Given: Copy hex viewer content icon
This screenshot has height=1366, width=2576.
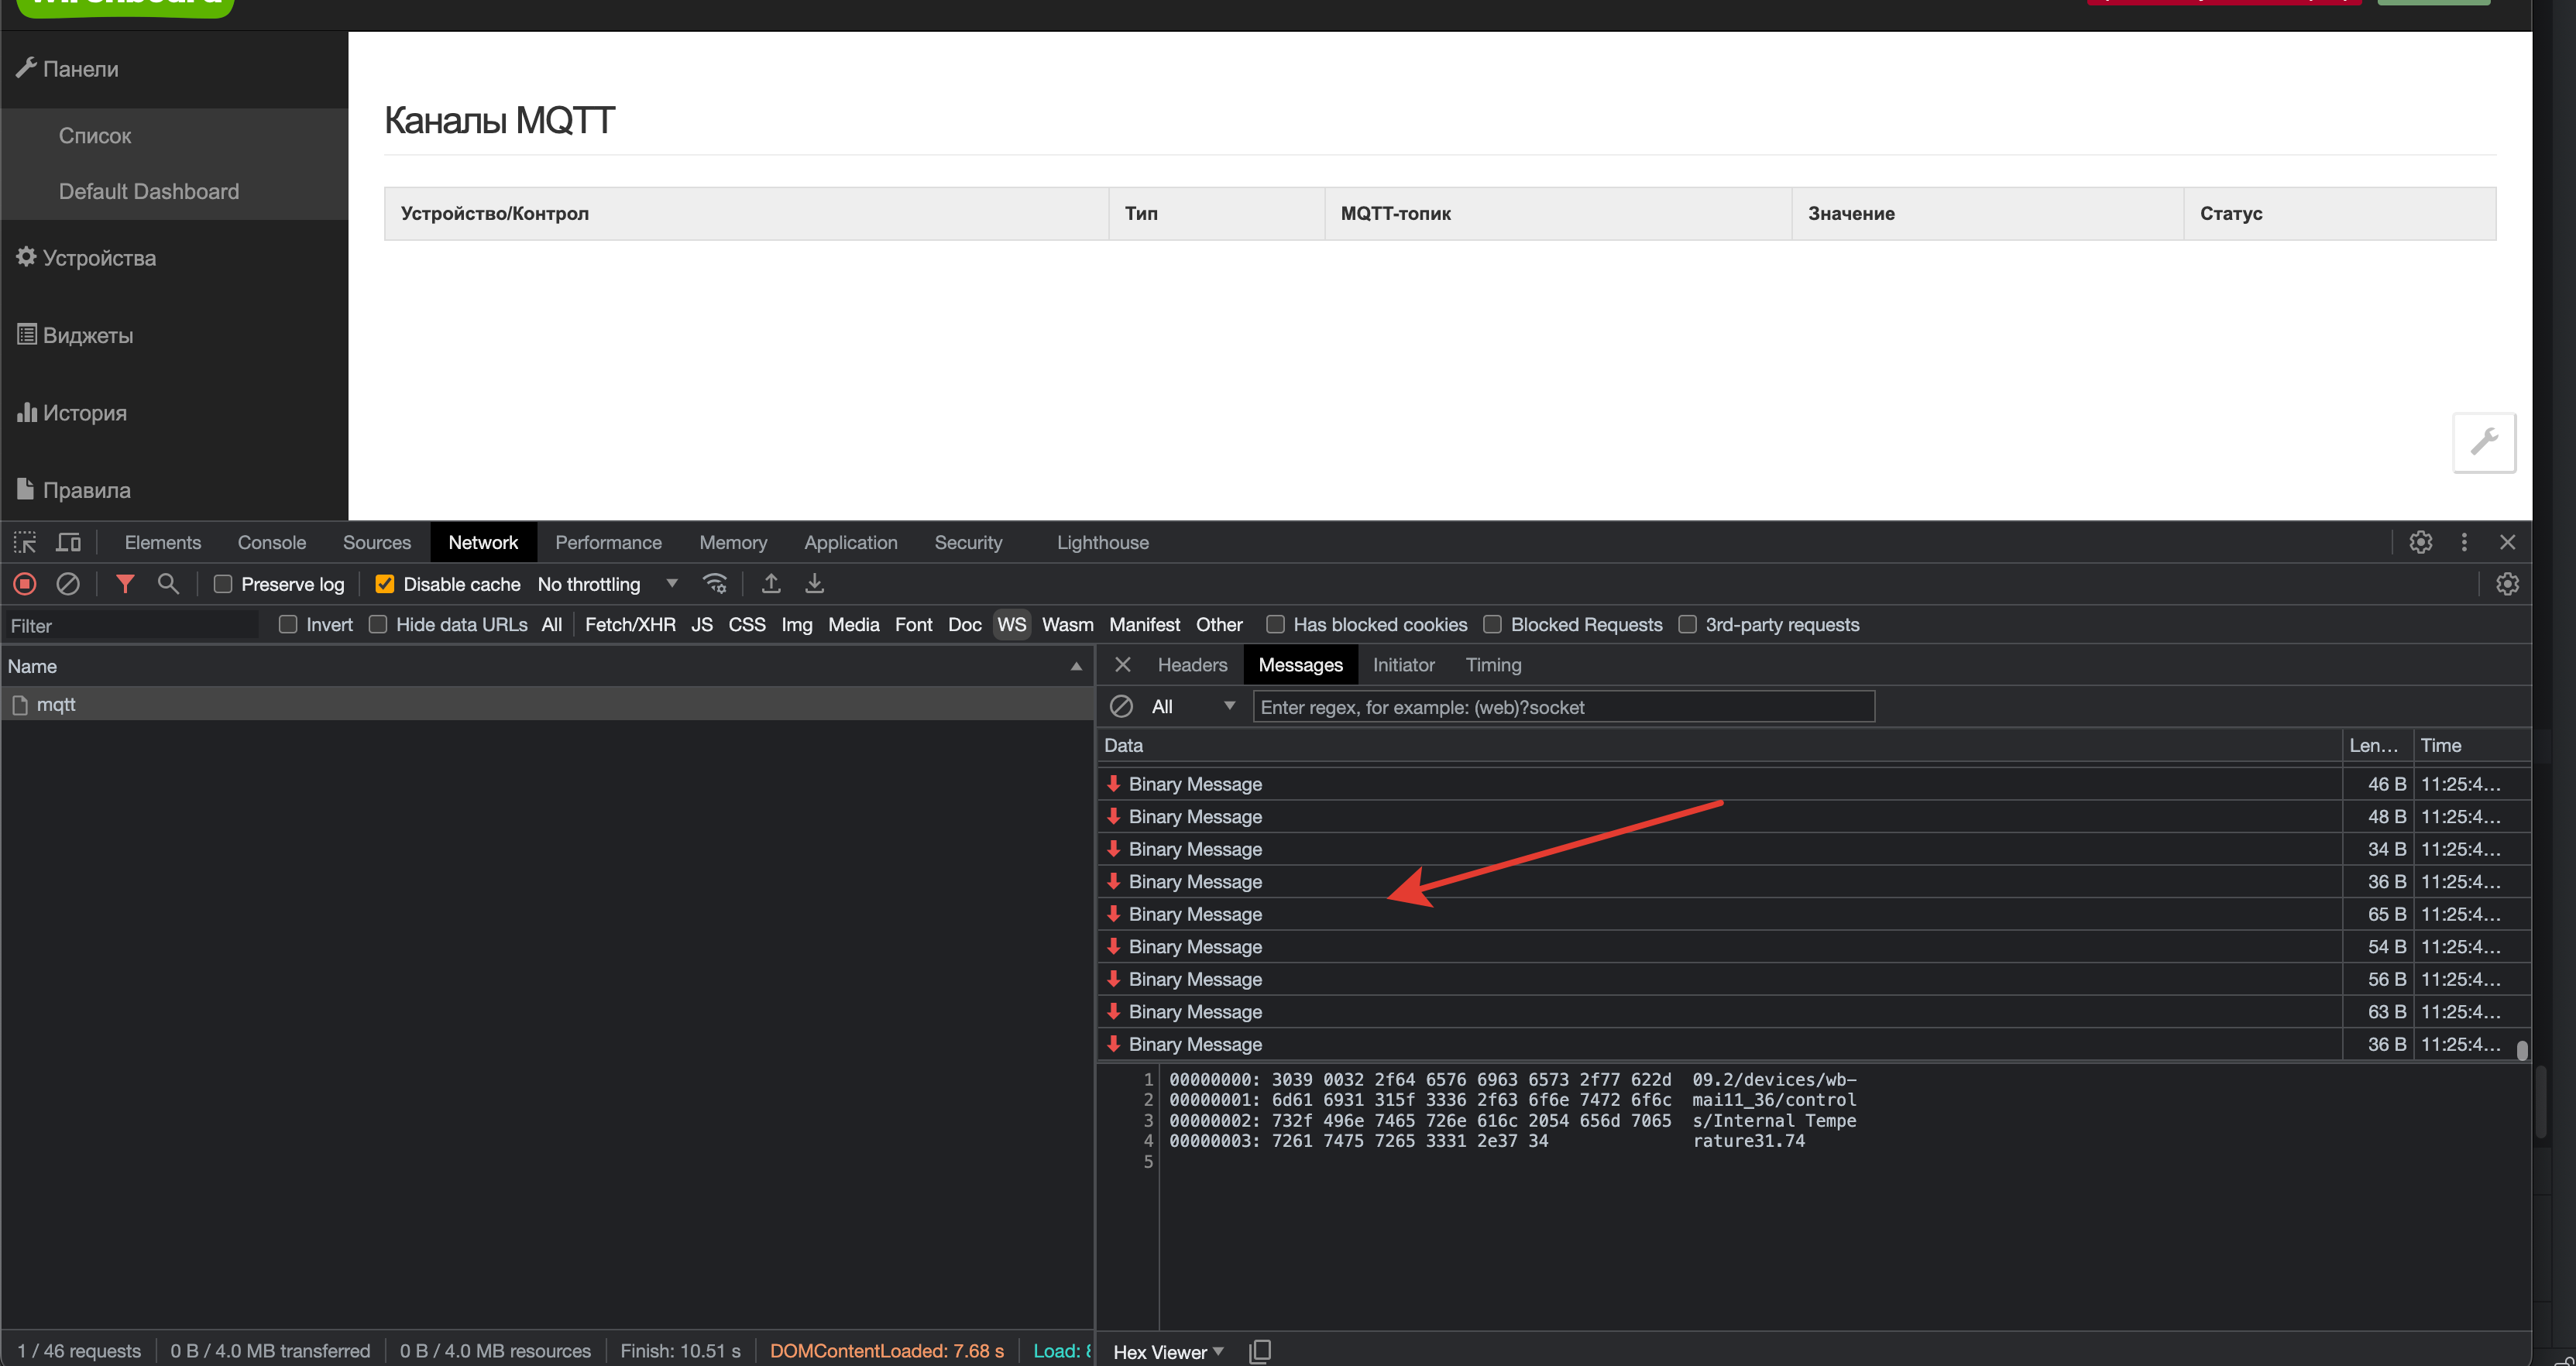Looking at the screenshot, I should tap(1260, 1352).
